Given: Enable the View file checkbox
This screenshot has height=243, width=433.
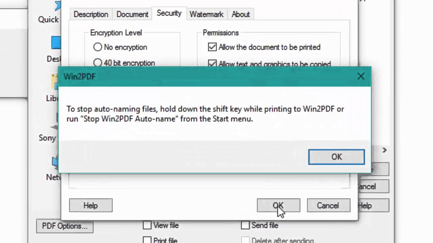Looking at the screenshot, I should (x=147, y=225).
